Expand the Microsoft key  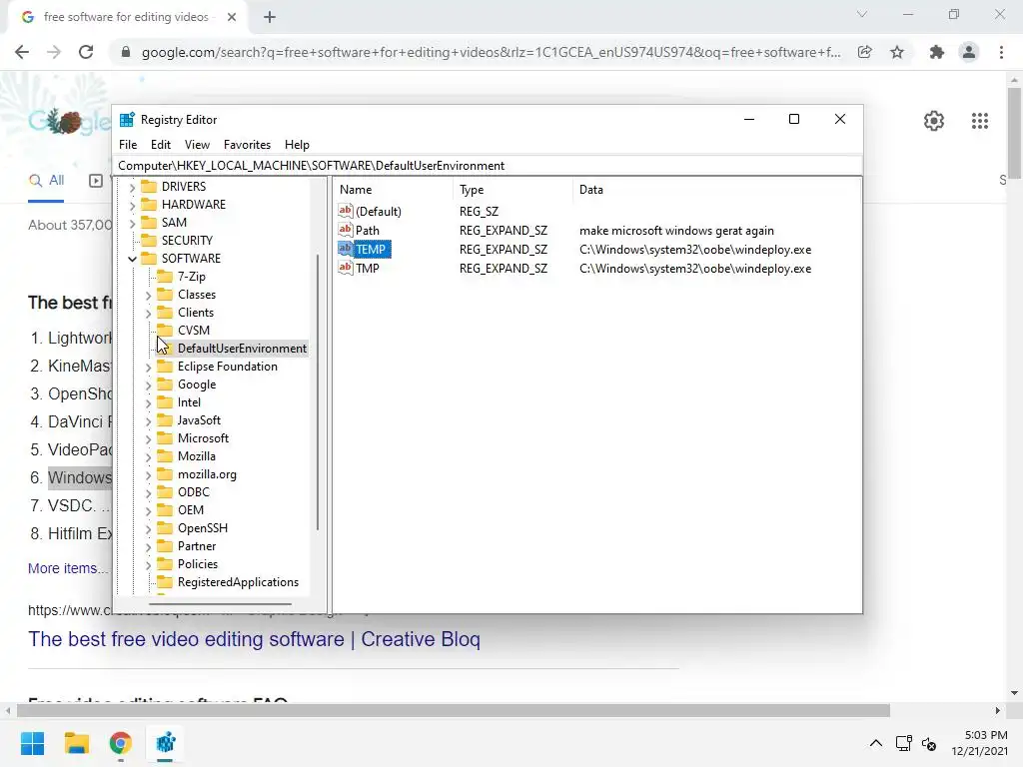[148, 439]
